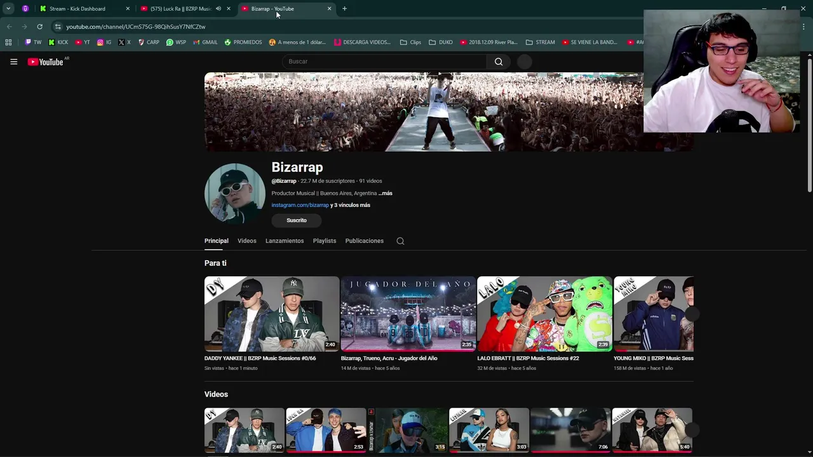The image size is (813, 457).
Task: Switch to the Lanzamientos tab
Action: click(x=285, y=241)
